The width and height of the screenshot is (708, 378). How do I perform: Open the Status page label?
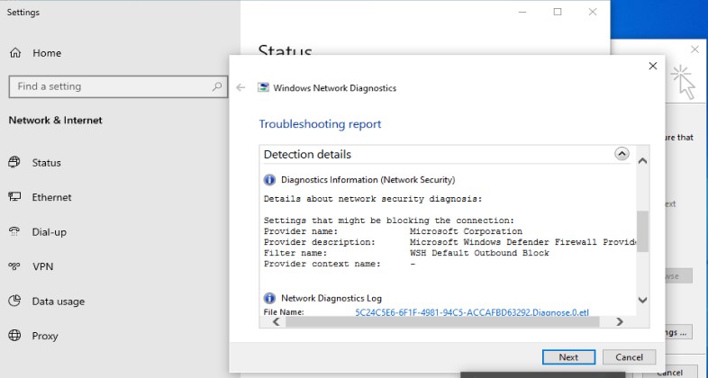coord(47,163)
